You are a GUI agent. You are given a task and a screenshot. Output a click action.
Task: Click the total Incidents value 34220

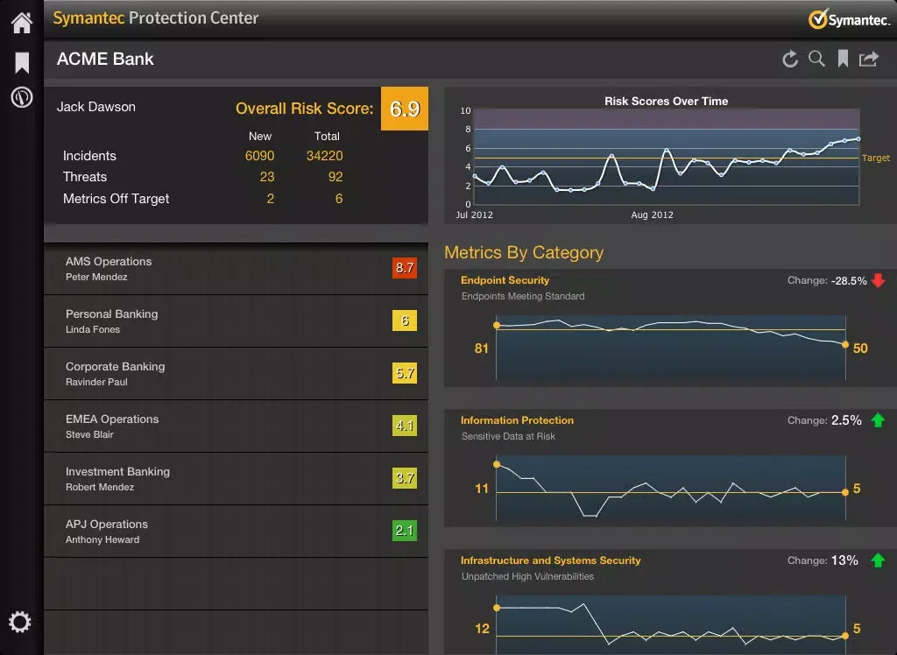pyautogui.click(x=324, y=156)
